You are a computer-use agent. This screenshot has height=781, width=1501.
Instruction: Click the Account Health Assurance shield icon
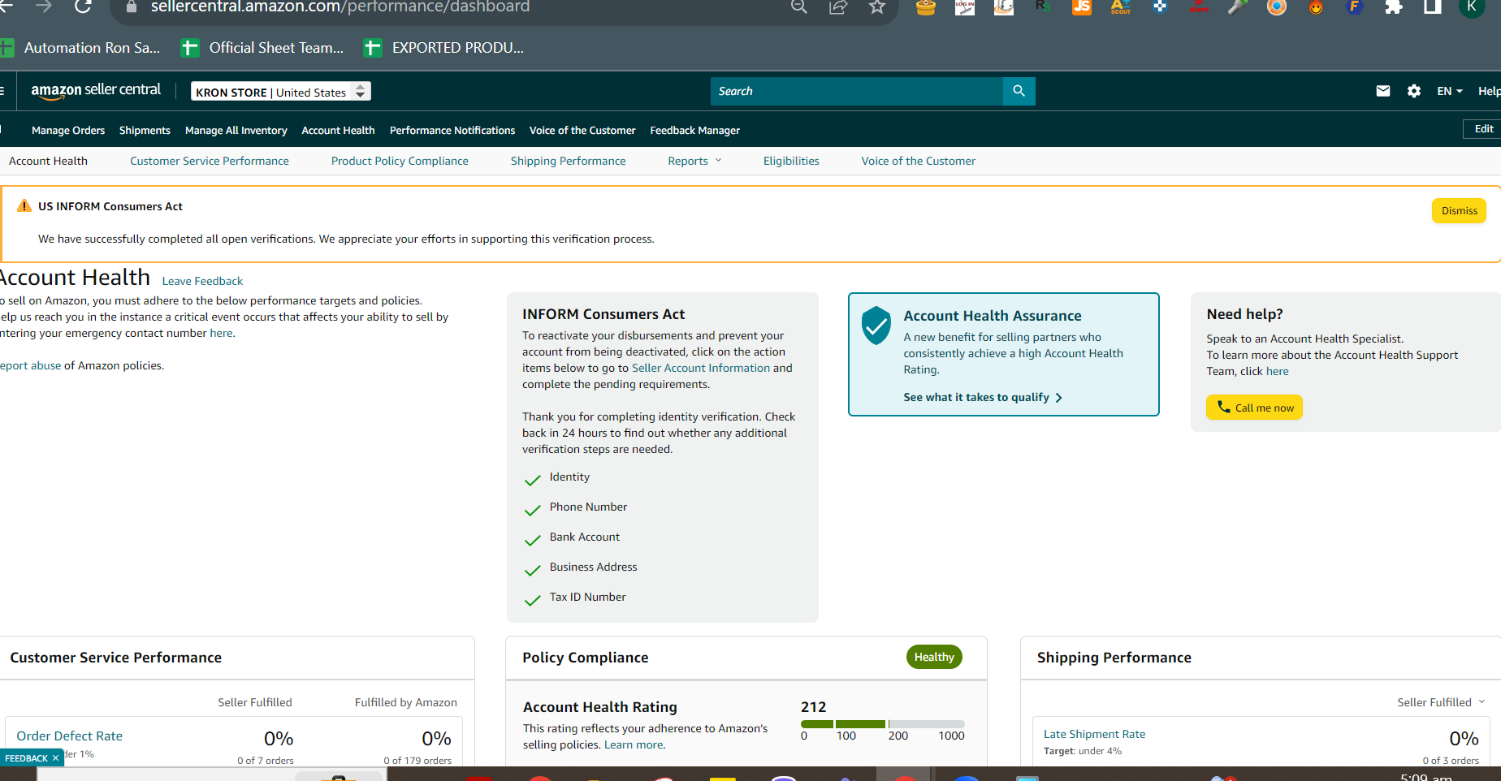[x=876, y=326]
